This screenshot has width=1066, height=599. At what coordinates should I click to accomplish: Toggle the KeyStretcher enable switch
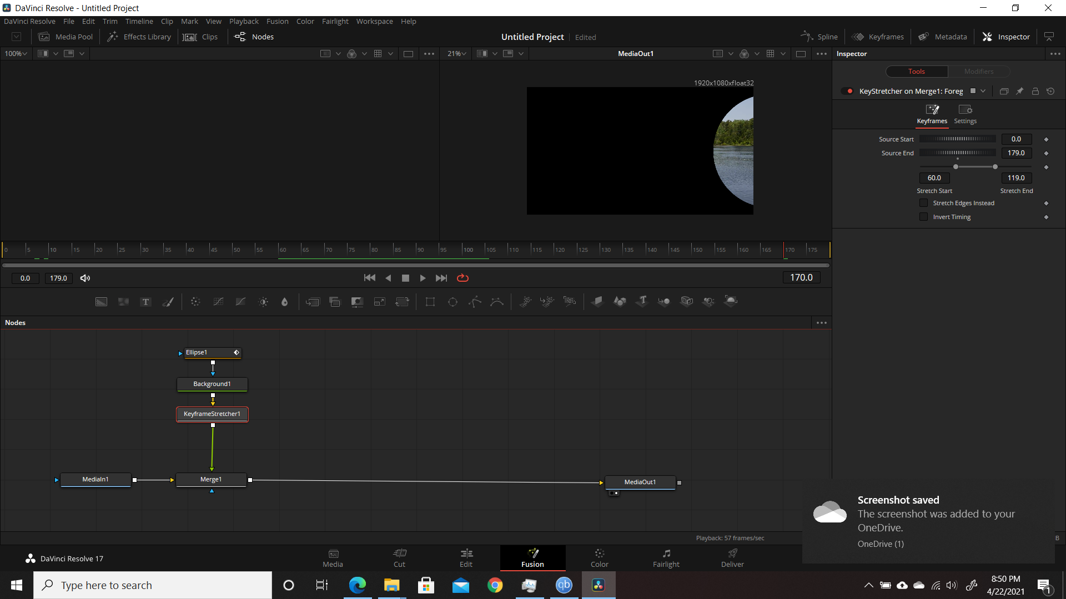click(x=847, y=92)
